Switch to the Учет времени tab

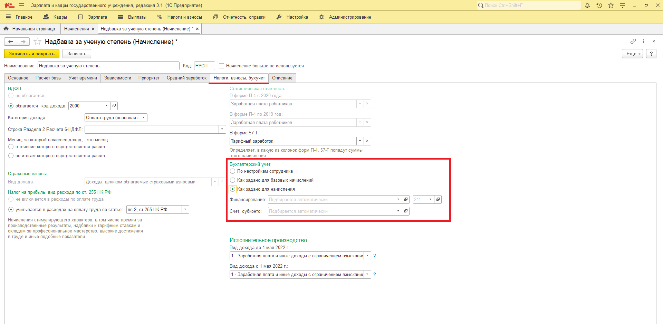coord(83,78)
